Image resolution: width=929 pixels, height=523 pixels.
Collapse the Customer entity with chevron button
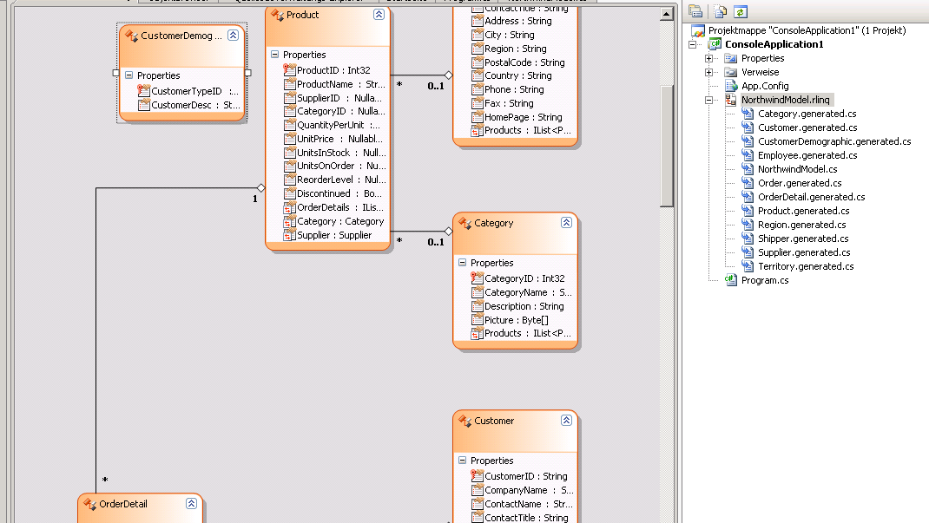coord(566,421)
